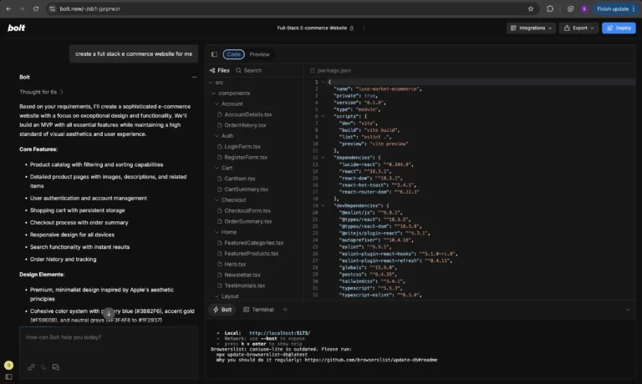Open the Export dropdown menu
Screen dimensions: 642x384
pyautogui.click(x=579, y=28)
